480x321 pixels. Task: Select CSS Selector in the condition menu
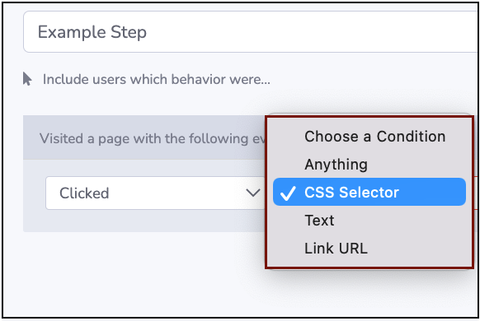click(369, 192)
